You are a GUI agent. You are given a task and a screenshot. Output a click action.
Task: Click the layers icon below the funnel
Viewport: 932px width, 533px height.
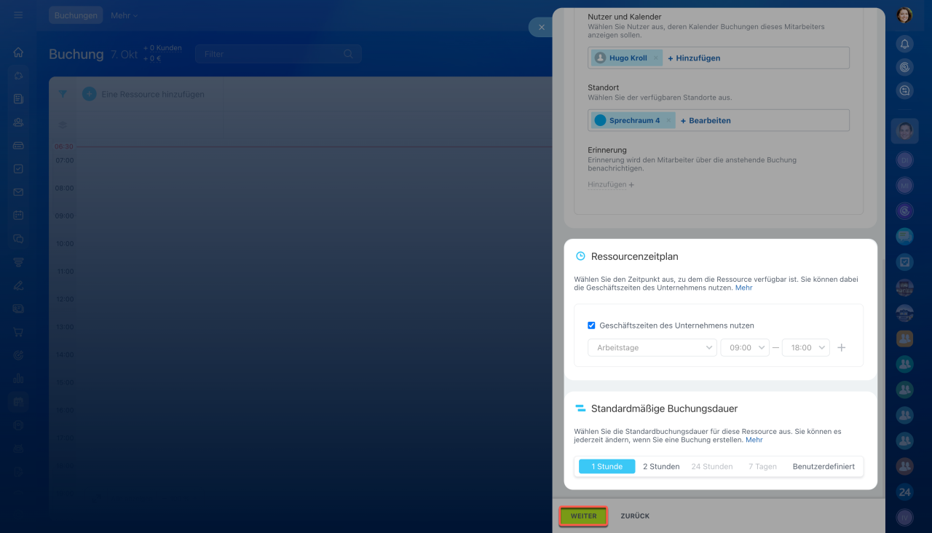point(63,125)
